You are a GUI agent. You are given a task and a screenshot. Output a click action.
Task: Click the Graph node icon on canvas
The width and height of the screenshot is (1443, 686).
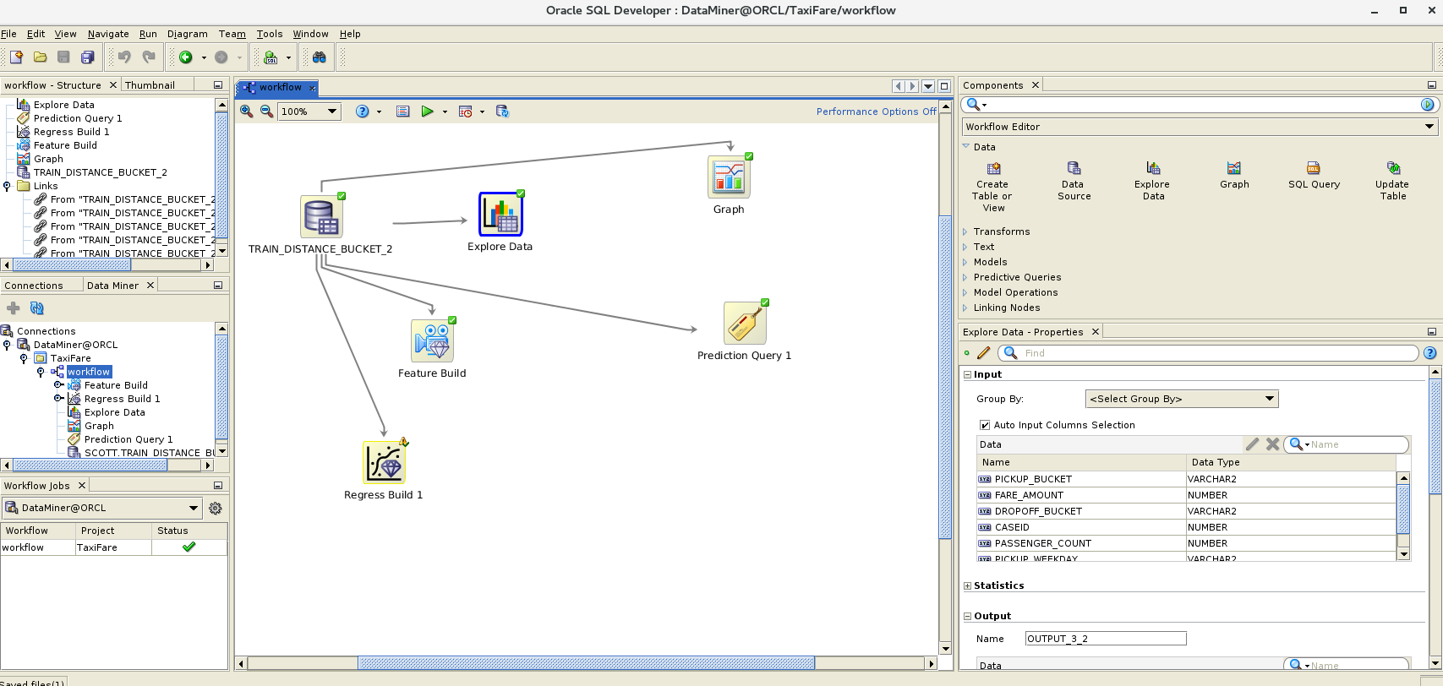728,177
